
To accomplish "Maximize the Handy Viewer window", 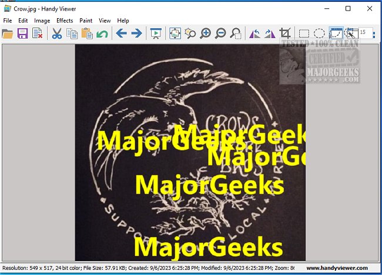I will pos(348,9).
